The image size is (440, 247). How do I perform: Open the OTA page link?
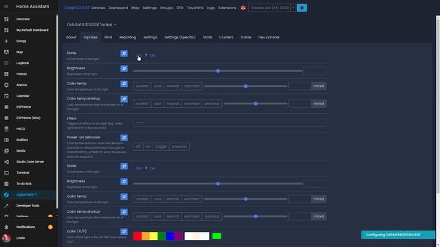click(x=180, y=8)
